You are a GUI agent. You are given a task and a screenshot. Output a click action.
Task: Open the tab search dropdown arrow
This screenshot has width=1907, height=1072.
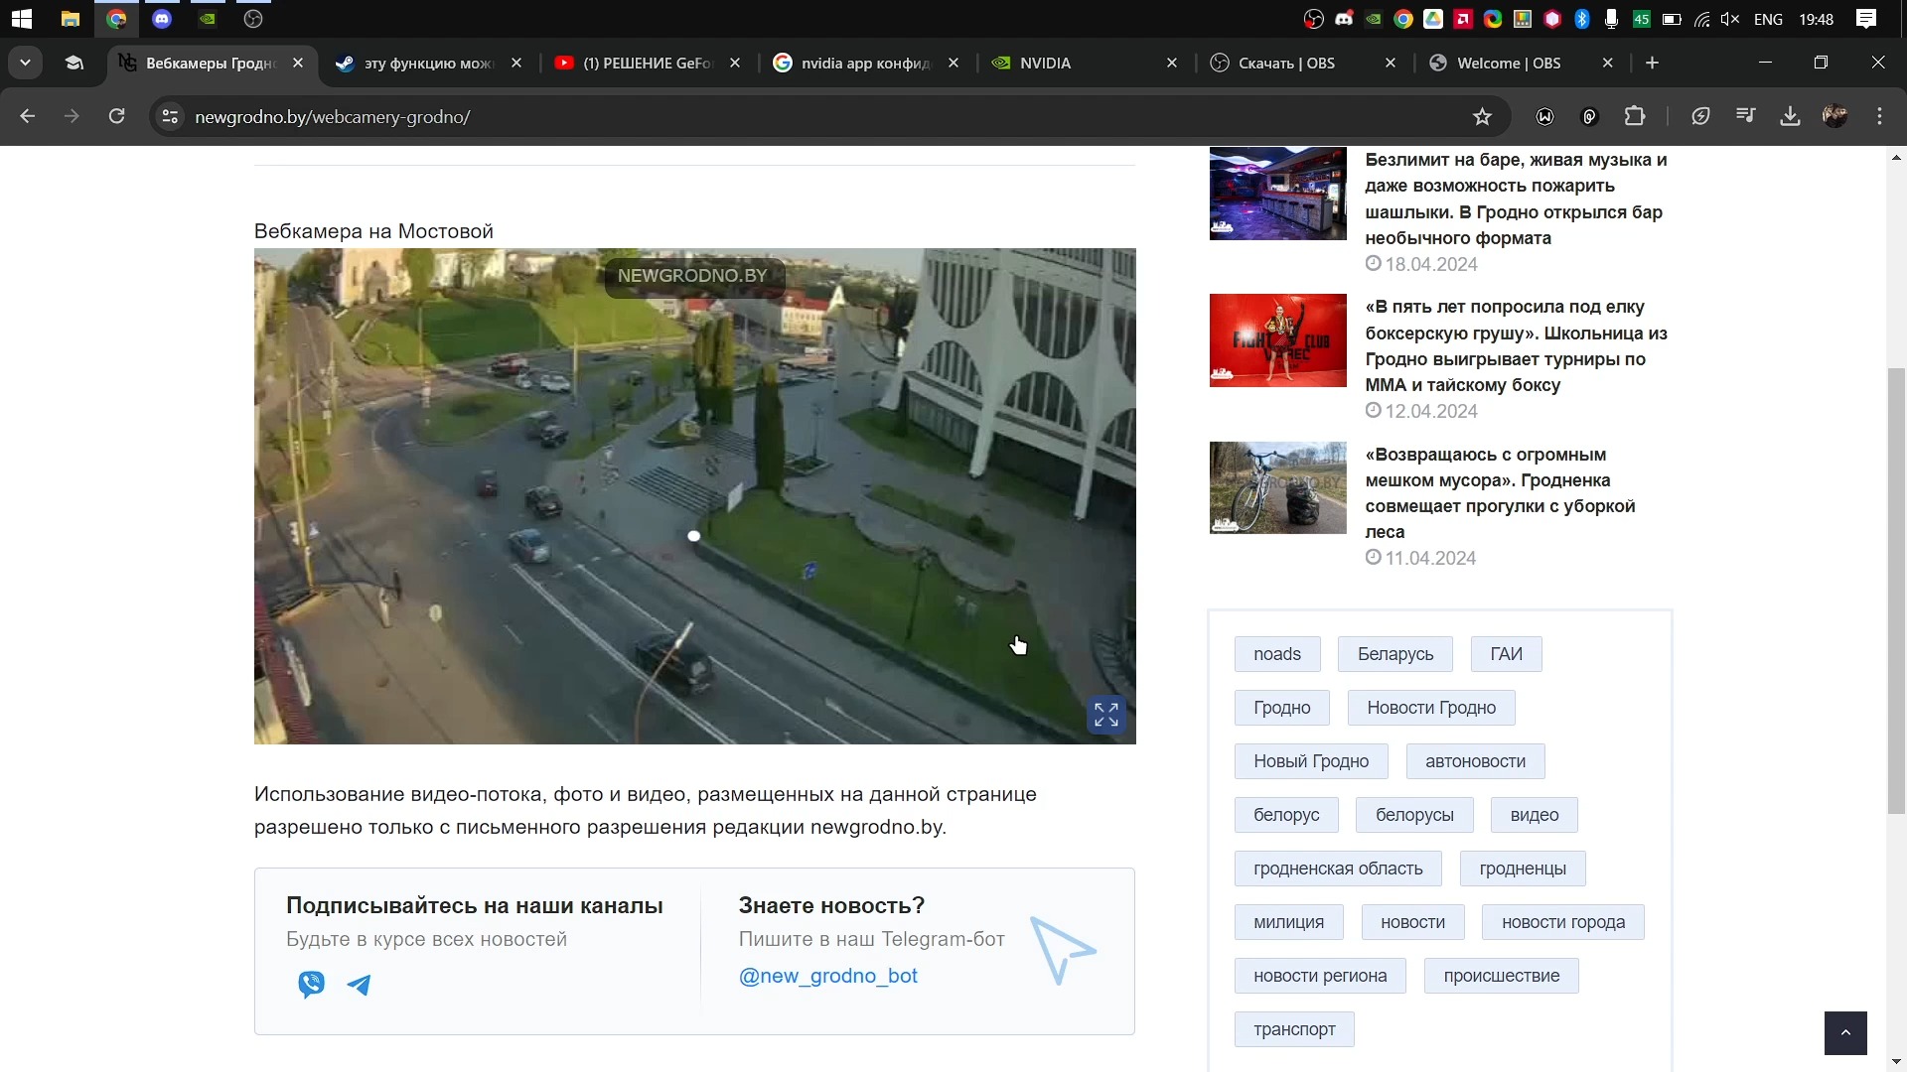click(x=25, y=62)
